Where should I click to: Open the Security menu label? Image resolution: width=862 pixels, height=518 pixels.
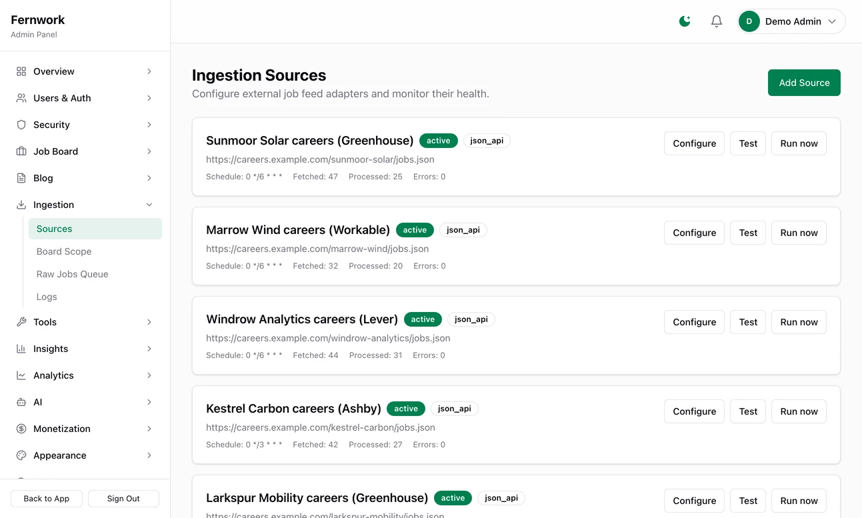pos(51,125)
